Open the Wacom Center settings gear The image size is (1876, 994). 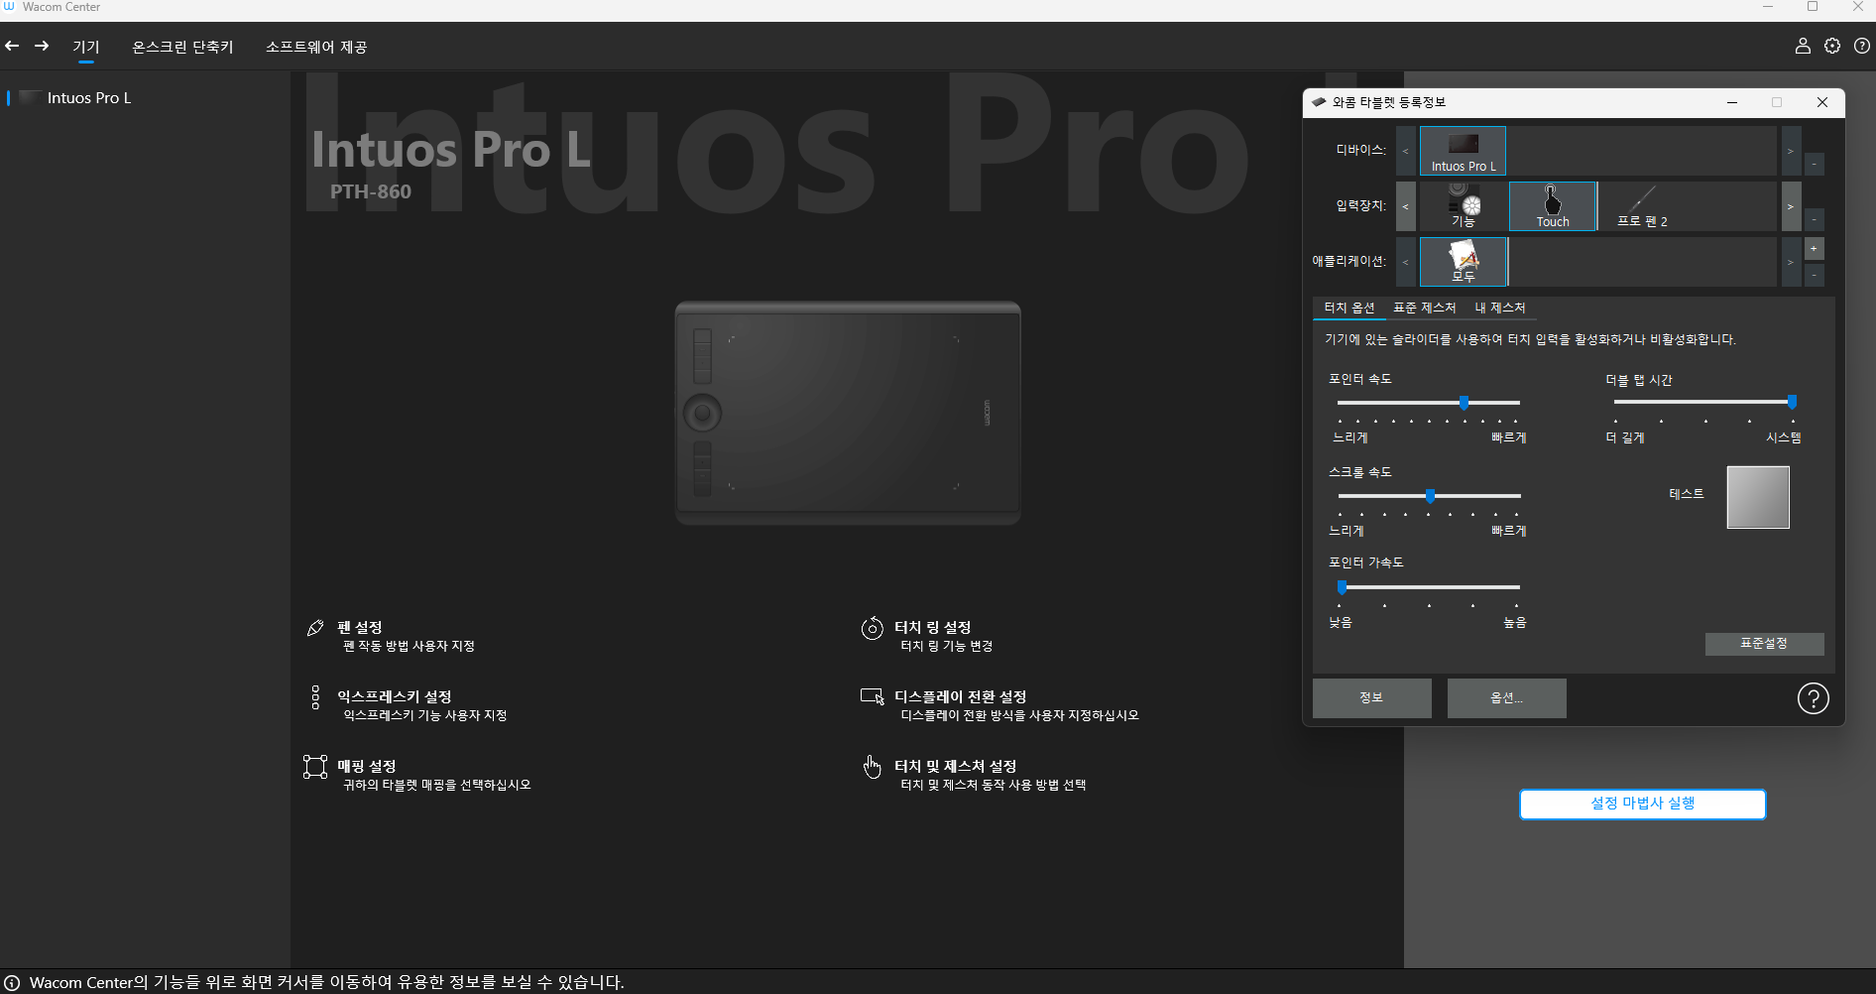point(1832,46)
